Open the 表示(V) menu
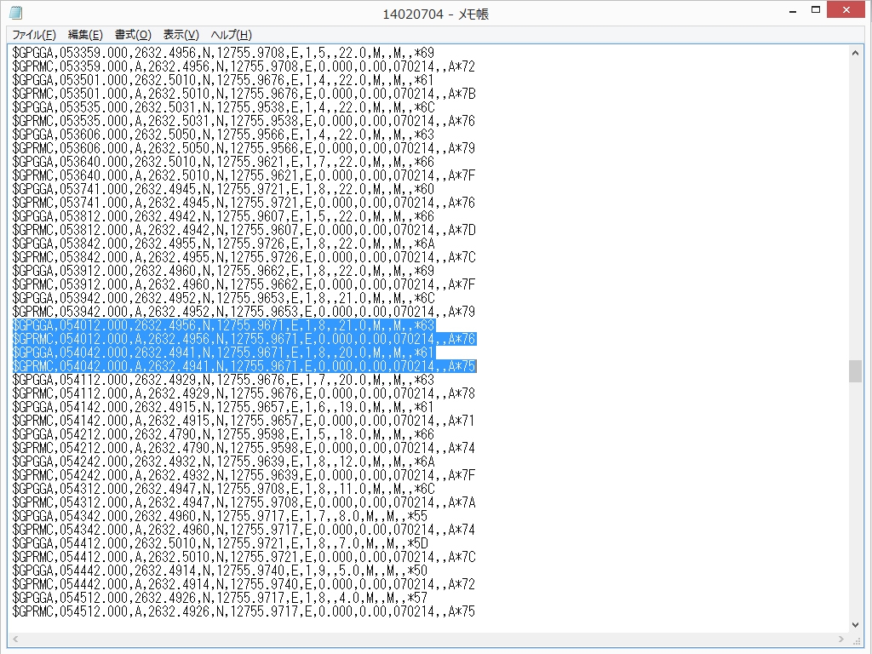Viewport: 872px width, 654px height. [181, 34]
